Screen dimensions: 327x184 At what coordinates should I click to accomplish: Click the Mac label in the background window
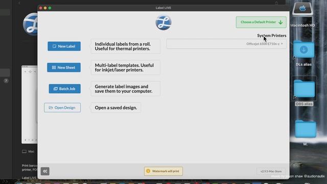click(x=31, y=151)
